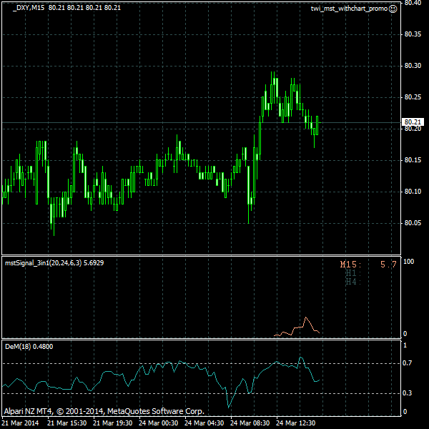Click the 80.25 price axis label
The width and height of the screenshot is (429, 429).
pos(413,97)
